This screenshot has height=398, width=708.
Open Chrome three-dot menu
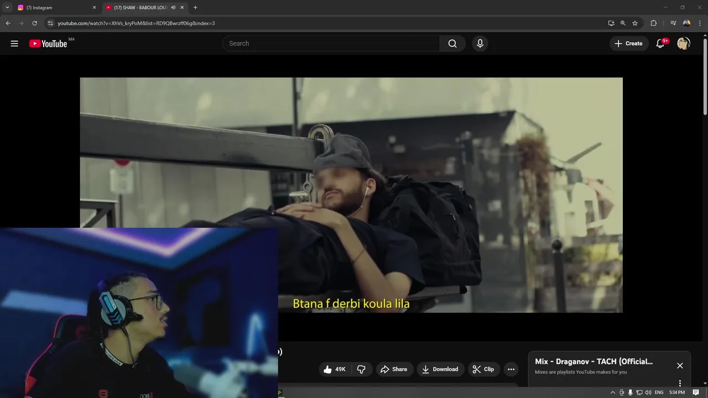700,23
